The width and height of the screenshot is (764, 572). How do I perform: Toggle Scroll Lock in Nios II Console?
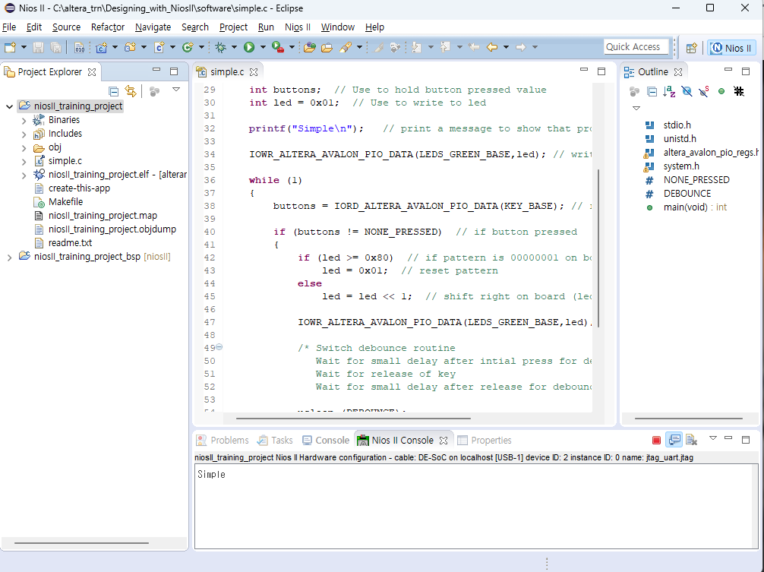[x=674, y=440]
